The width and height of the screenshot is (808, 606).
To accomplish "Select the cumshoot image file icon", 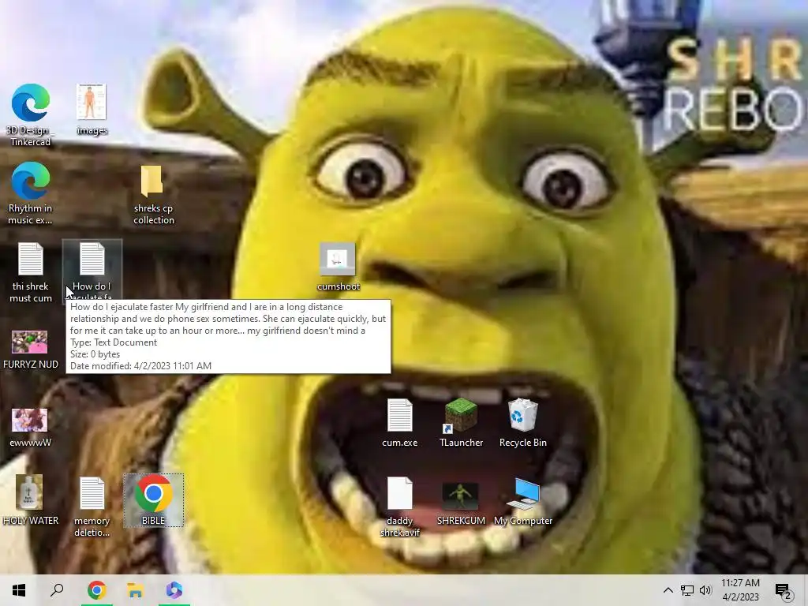I will point(338,267).
